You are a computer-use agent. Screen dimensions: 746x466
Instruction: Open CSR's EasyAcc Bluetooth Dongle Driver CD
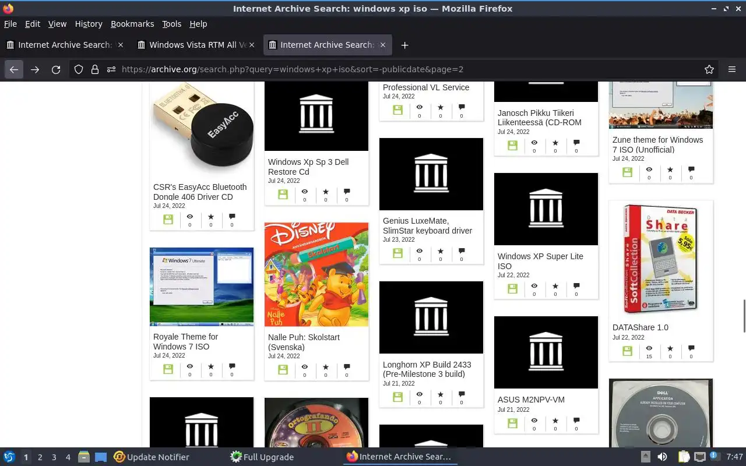[200, 192]
